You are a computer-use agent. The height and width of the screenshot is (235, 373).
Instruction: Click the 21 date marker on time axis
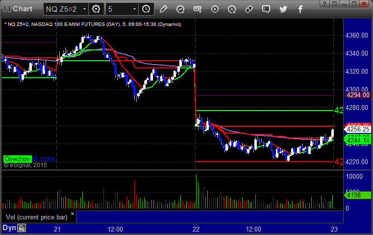57,229
